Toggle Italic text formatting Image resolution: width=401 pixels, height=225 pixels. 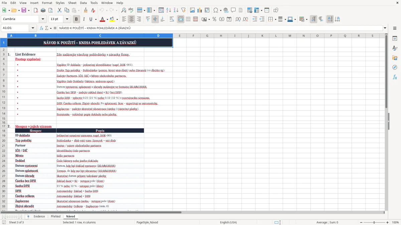(x=84, y=19)
